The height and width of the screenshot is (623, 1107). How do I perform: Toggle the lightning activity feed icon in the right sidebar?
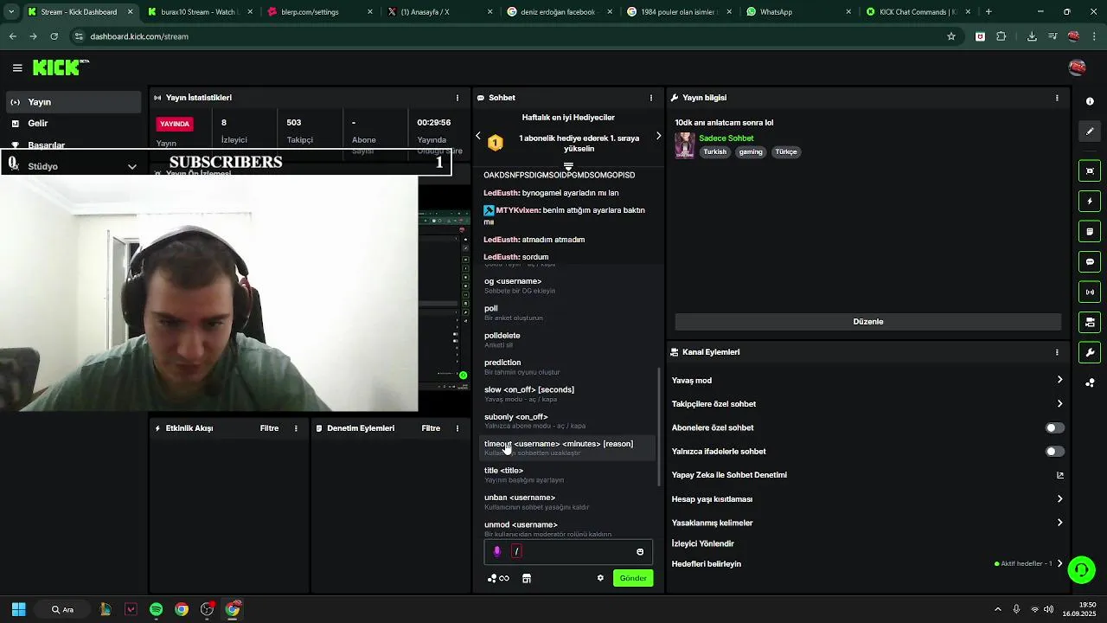1090,202
